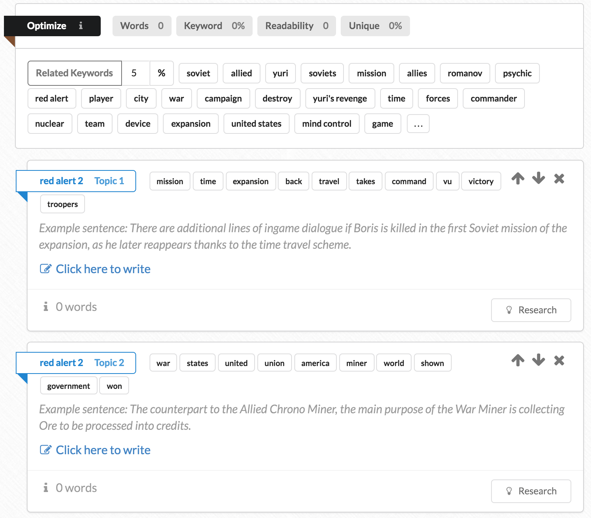Select the Related Keywords tab

74,73
